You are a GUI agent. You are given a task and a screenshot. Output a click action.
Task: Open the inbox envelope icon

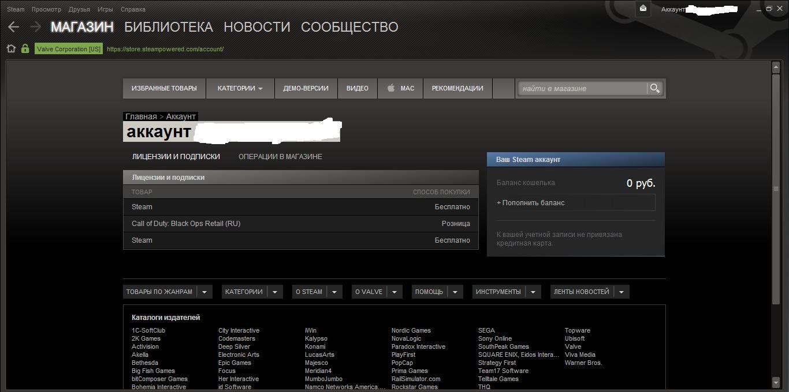[643, 9]
